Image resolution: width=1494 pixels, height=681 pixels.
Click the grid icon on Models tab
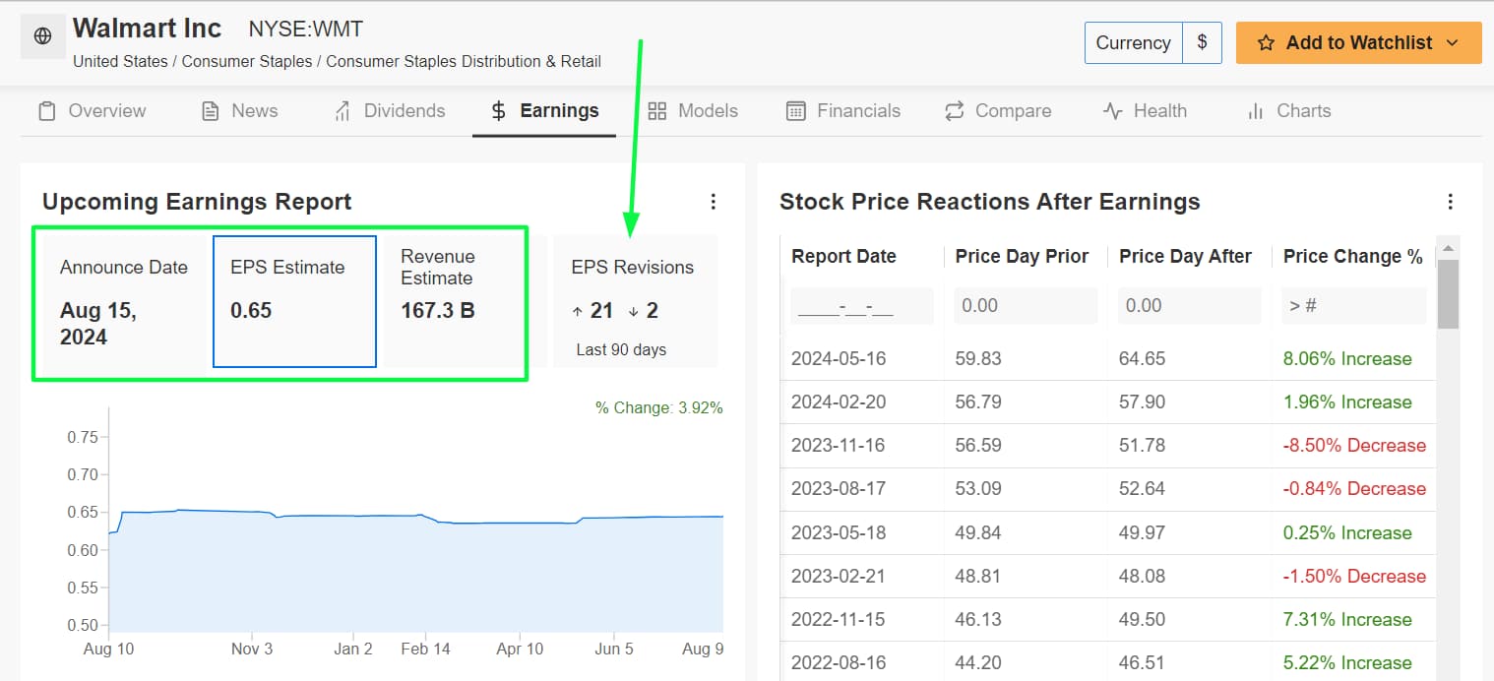click(656, 111)
